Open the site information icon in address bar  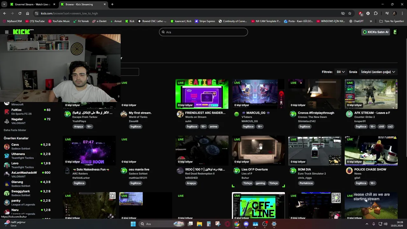click(37, 13)
